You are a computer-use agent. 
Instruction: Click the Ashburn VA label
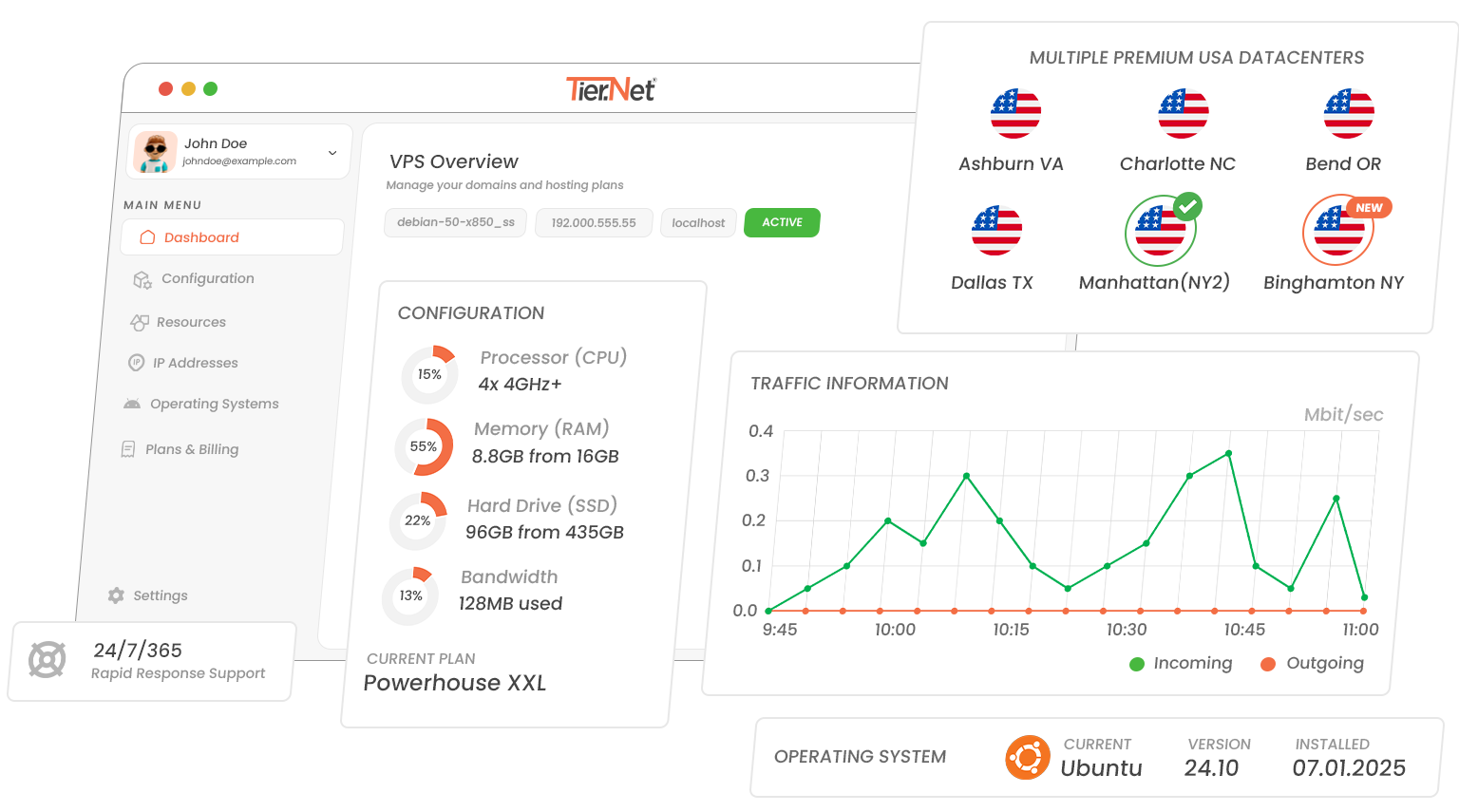coord(1011,164)
